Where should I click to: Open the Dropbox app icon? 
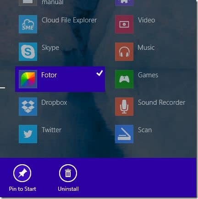[x=28, y=107]
